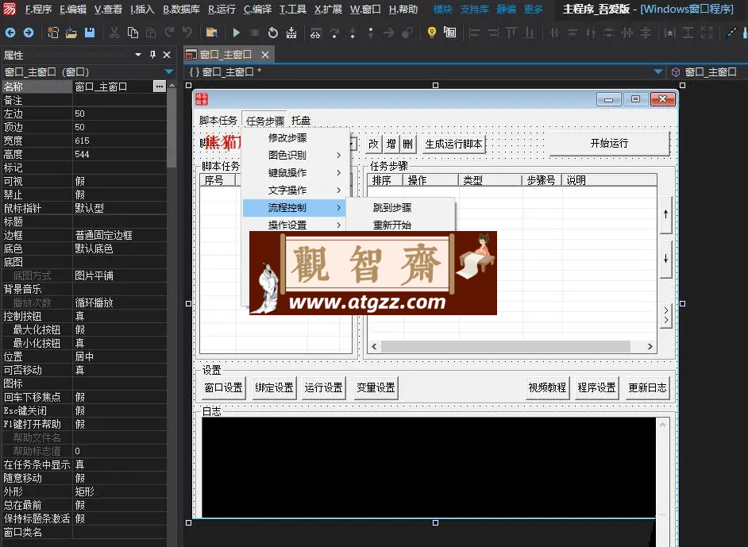Click the 生成运行脚本 button
748x547 pixels.
[x=453, y=144]
